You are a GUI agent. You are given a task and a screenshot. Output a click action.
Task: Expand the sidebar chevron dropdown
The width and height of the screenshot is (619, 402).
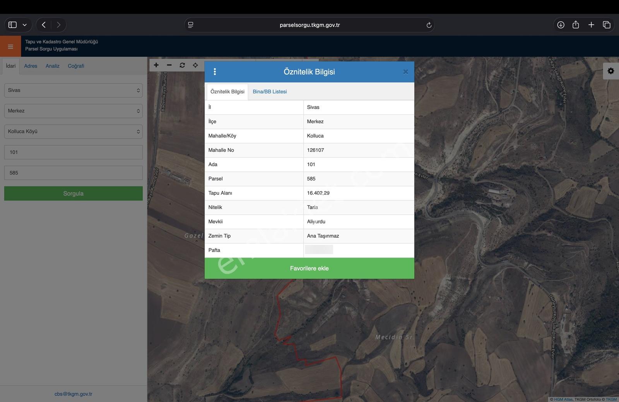coord(24,25)
